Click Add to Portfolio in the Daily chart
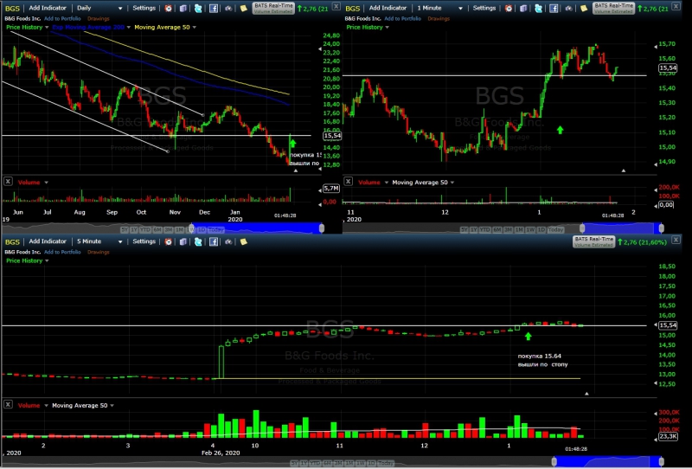The width and height of the screenshot is (692, 469). coord(62,19)
